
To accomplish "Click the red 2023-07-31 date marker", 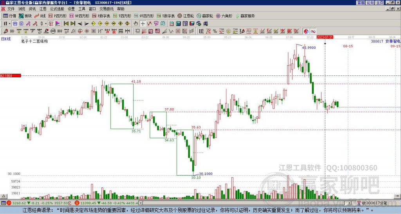I will point(325,37).
